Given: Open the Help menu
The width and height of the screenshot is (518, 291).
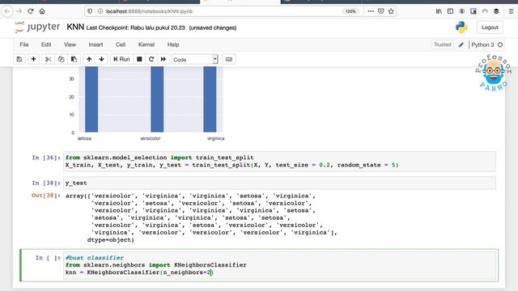Looking at the screenshot, I should (x=173, y=44).
